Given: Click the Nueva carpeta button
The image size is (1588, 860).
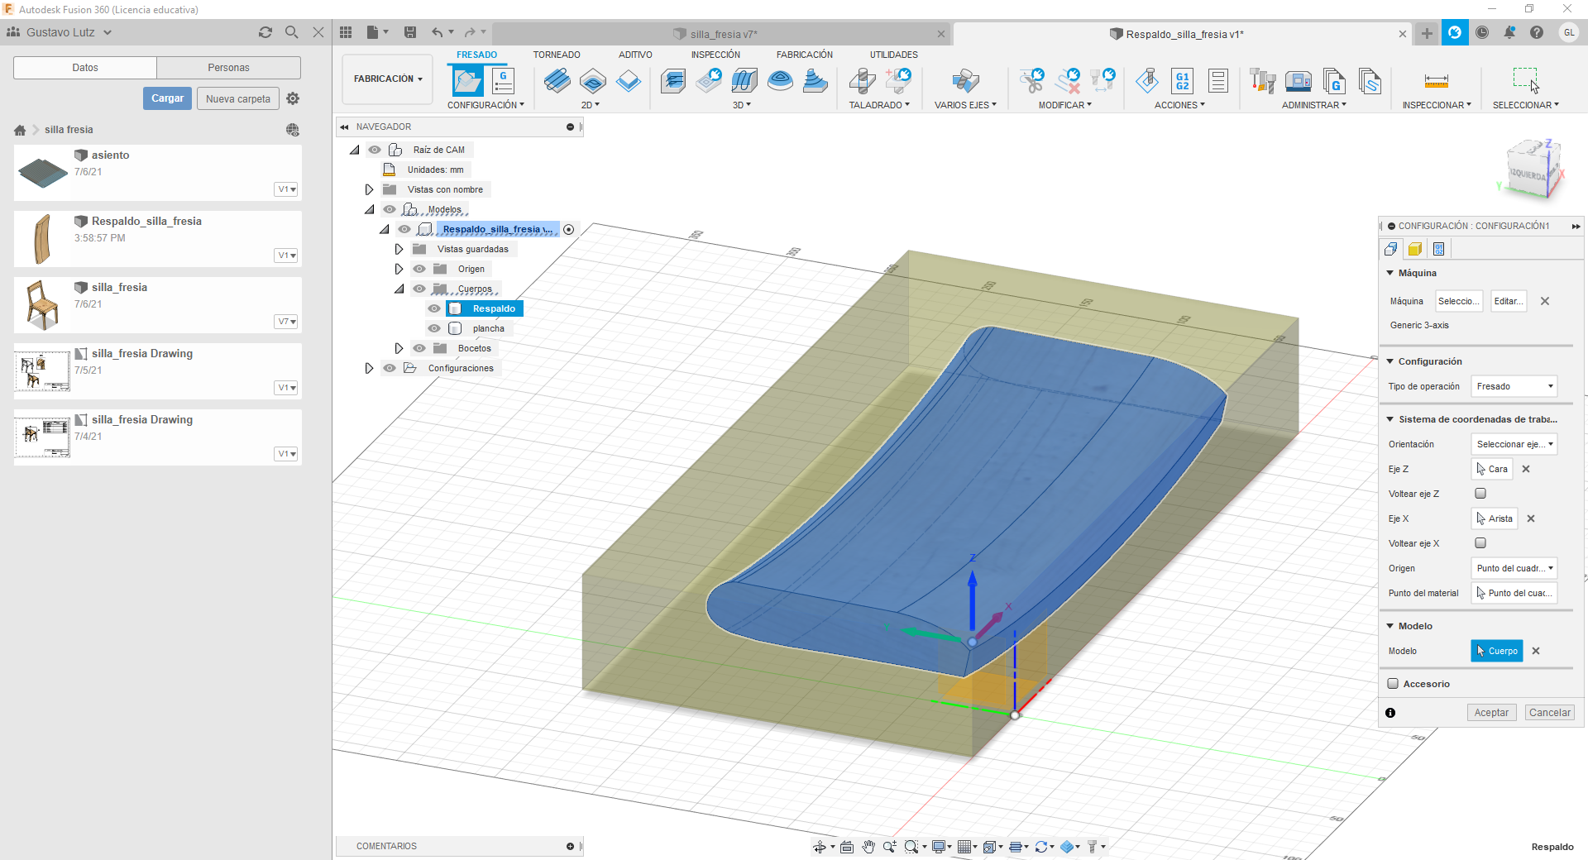Looking at the screenshot, I should (238, 98).
